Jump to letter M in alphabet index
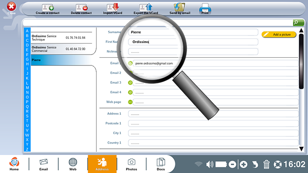308x173 pixels. coord(27,88)
